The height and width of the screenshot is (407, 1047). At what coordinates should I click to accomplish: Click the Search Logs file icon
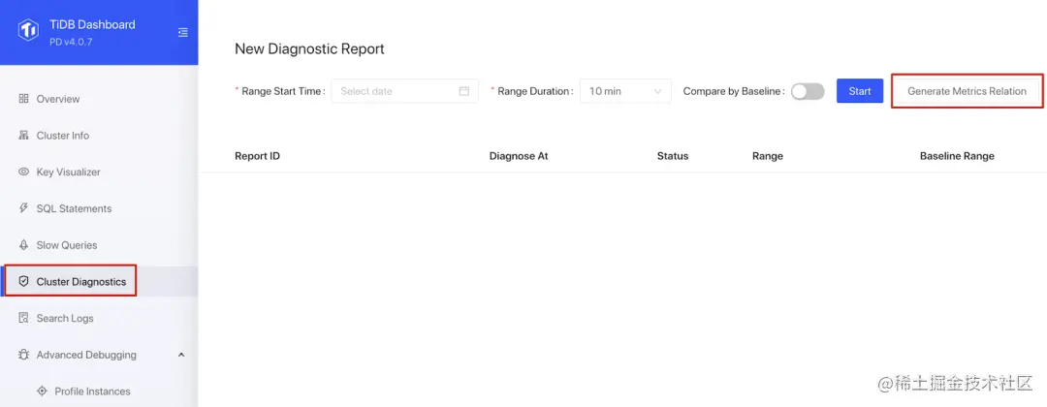pyautogui.click(x=24, y=318)
